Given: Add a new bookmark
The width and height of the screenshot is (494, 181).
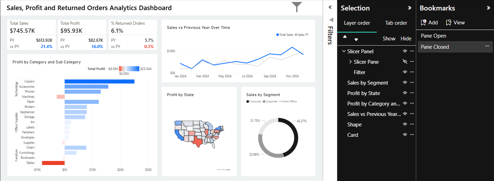Looking at the screenshot, I should point(429,23).
